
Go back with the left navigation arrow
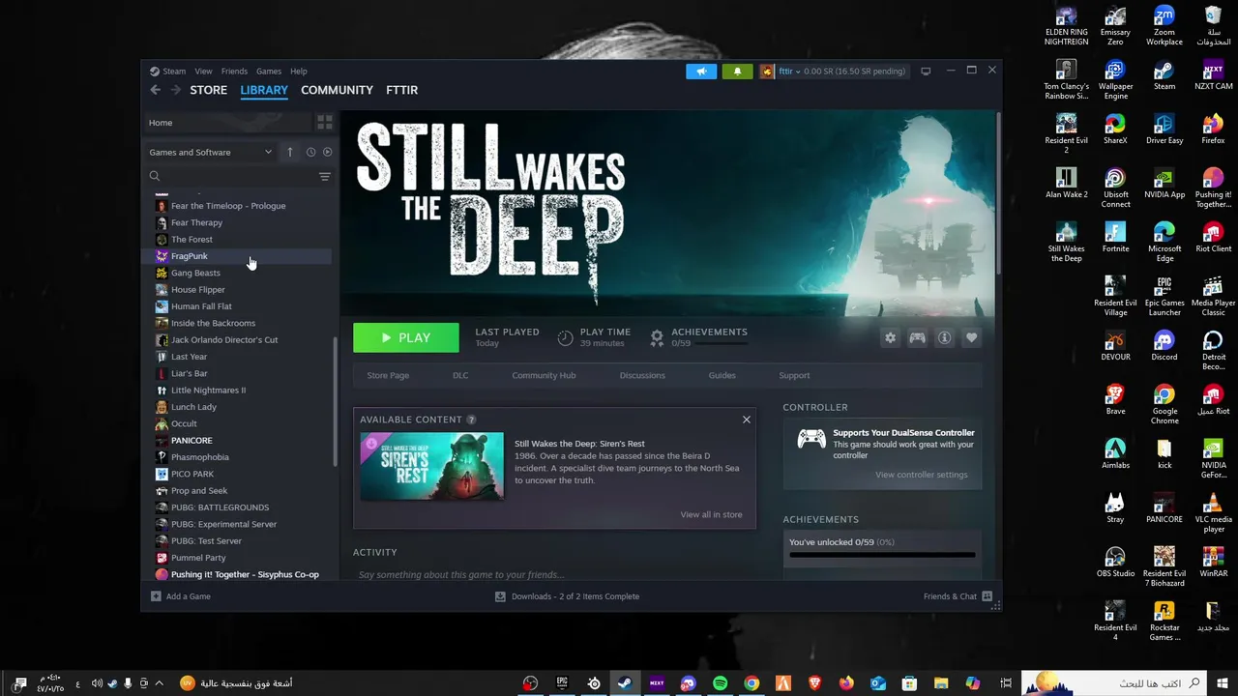click(x=156, y=90)
